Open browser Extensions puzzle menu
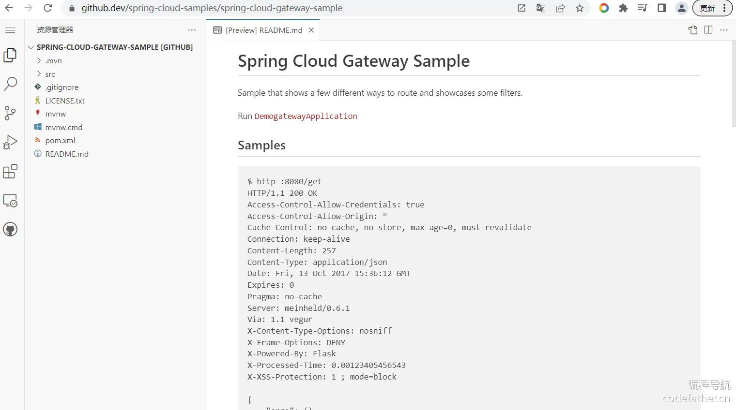The image size is (736, 410). tap(623, 8)
